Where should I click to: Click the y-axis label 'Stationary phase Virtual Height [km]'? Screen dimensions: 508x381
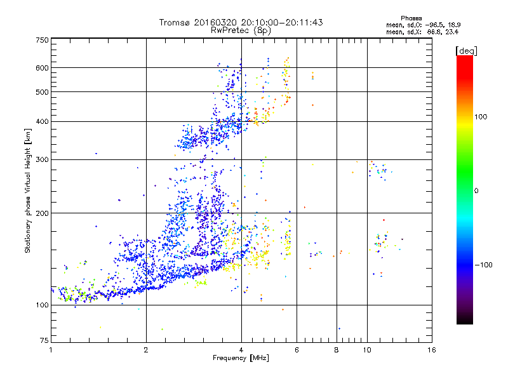point(28,191)
